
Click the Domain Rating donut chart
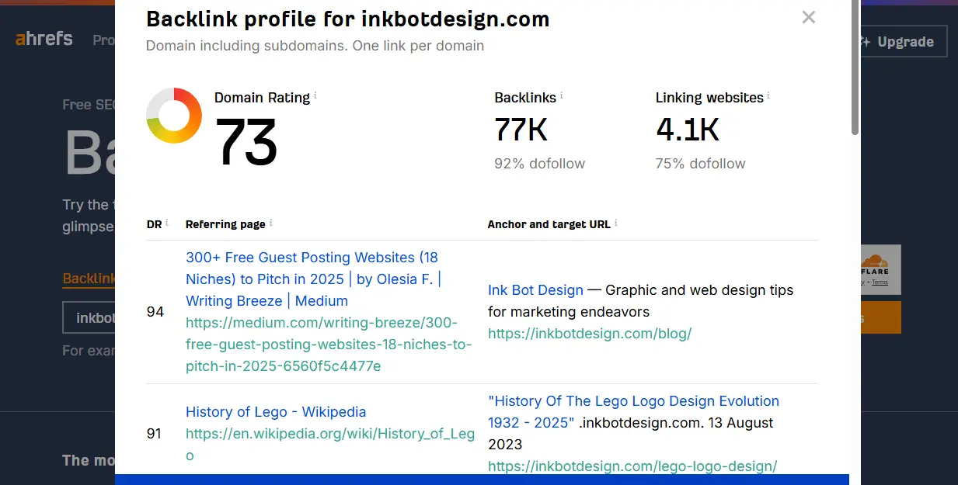pos(174,116)
